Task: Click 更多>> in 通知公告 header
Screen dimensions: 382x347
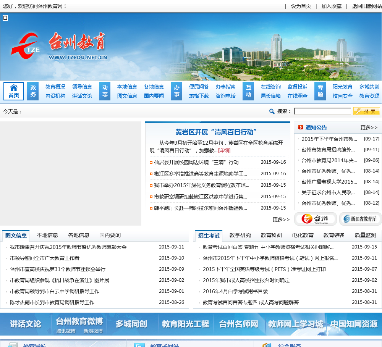Action: point(369,128)
